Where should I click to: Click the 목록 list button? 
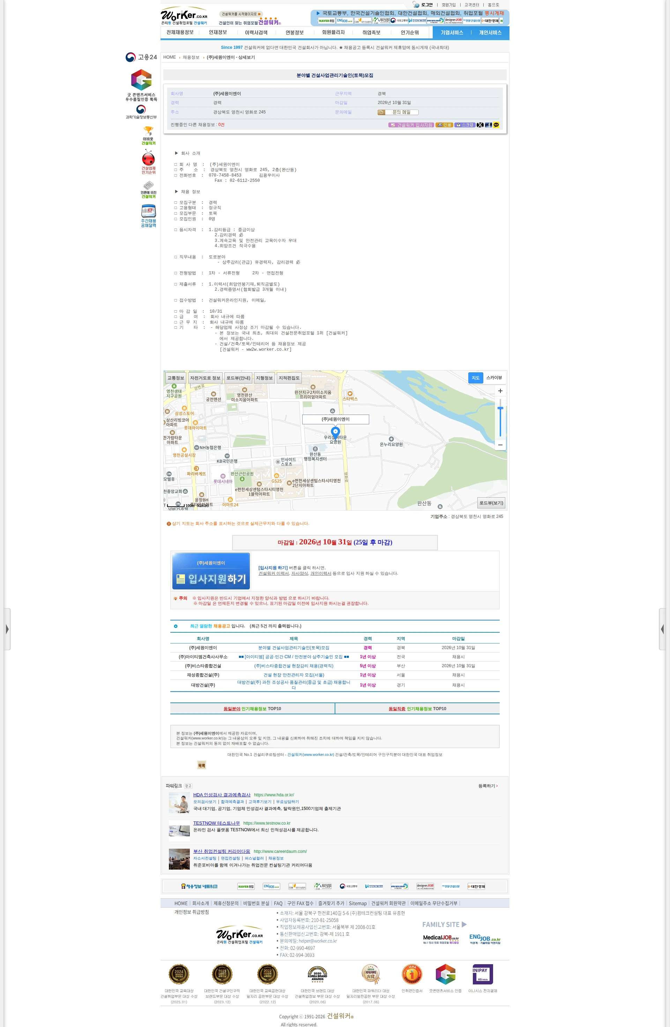point(201,765)
